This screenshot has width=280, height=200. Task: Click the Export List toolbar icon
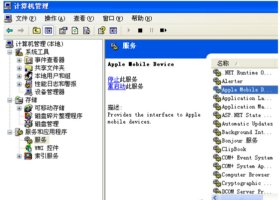tap(87, 30)
